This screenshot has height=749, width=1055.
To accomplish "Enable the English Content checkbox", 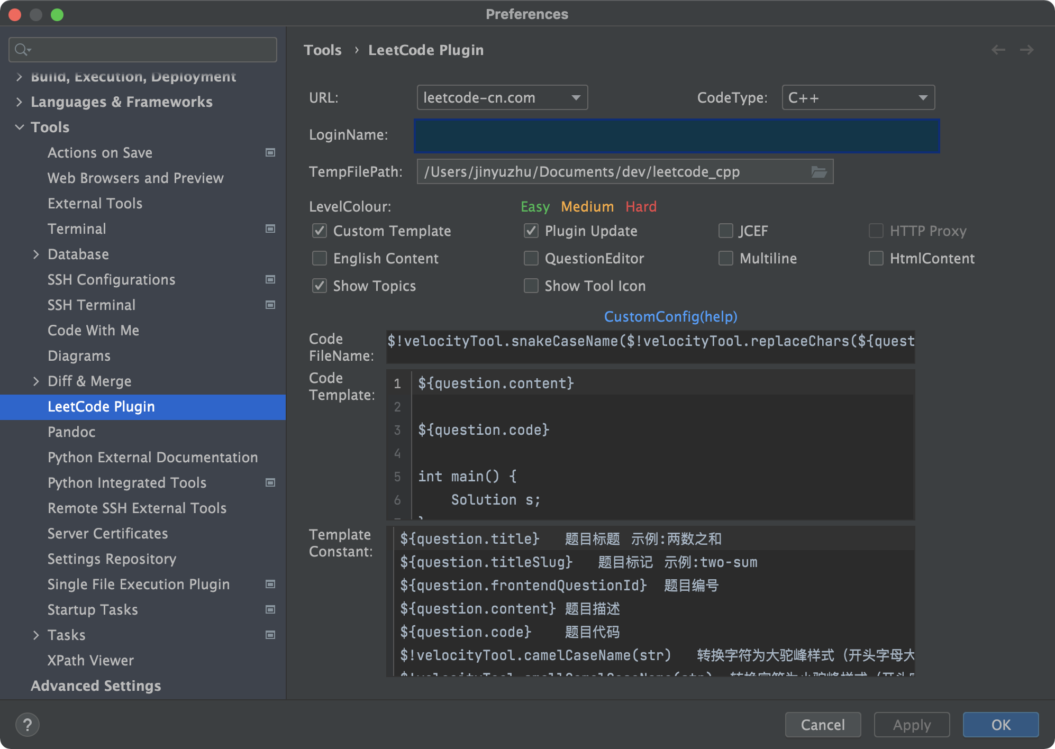I will point(320,259).
